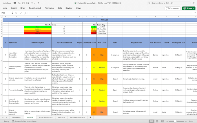Switch to Page Layout view icon
The height and width of the screenshot is (123, 197).
(157, 121)
